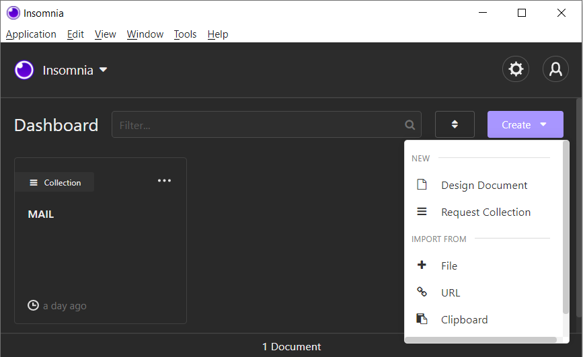Open the Tools menu
Screen dimensions: 583x357
click(x=185, y=34)
